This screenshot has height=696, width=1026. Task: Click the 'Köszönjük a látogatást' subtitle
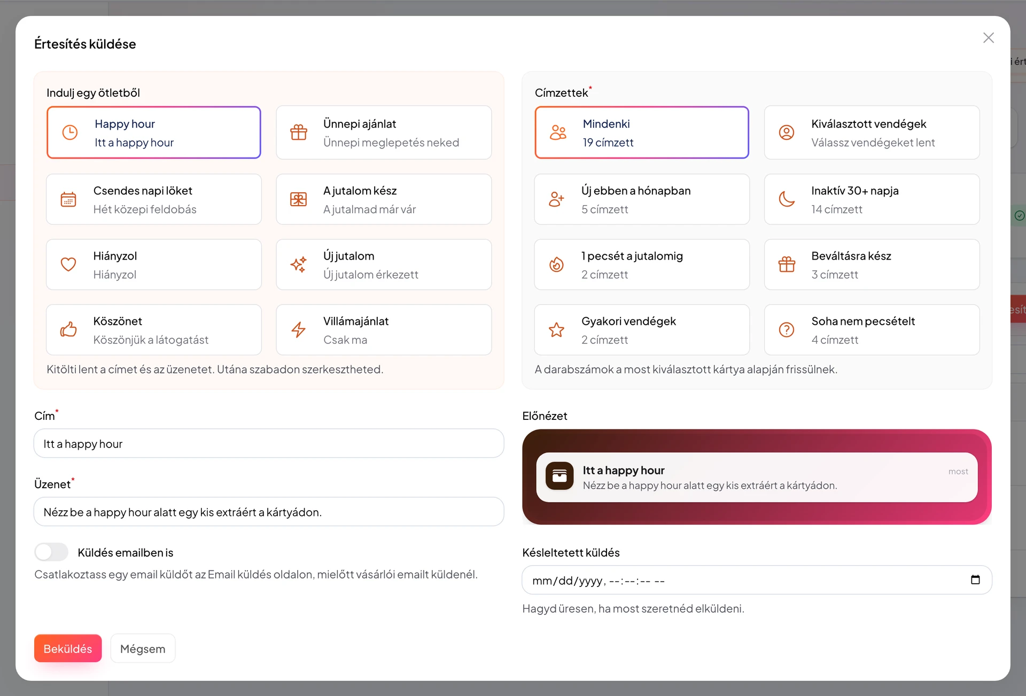(x=151, y=340)
